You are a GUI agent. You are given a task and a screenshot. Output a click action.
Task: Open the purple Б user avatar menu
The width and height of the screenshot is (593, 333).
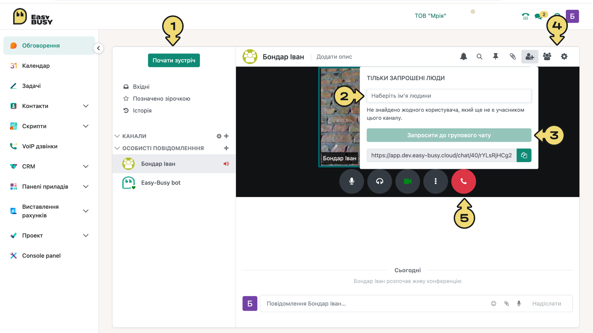point(572,16)
